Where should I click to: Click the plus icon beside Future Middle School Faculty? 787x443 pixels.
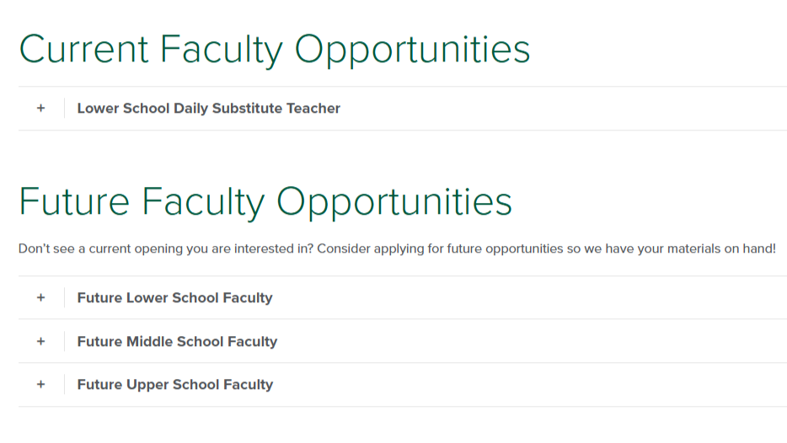(40, 342)
